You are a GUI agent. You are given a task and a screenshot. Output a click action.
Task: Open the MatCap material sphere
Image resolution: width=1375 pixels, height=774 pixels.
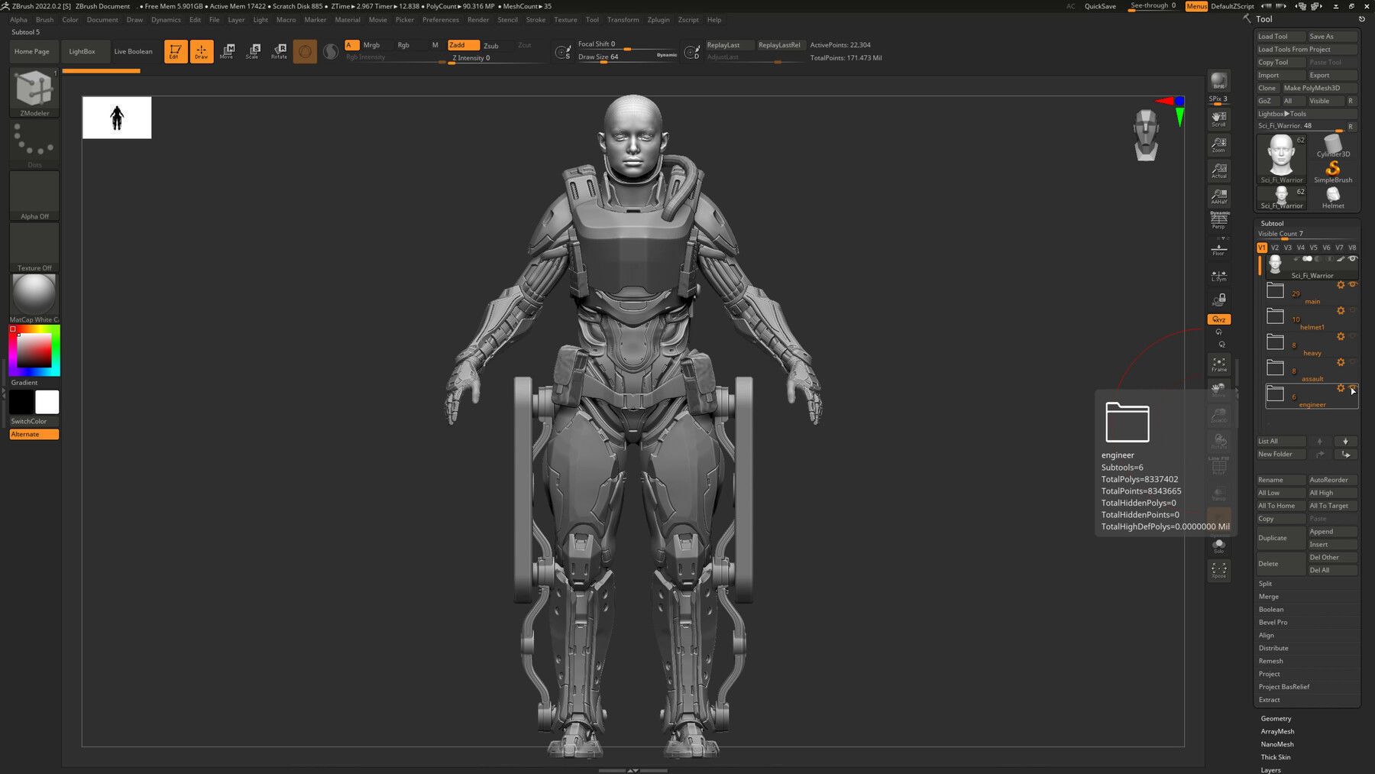click(34, 298)
